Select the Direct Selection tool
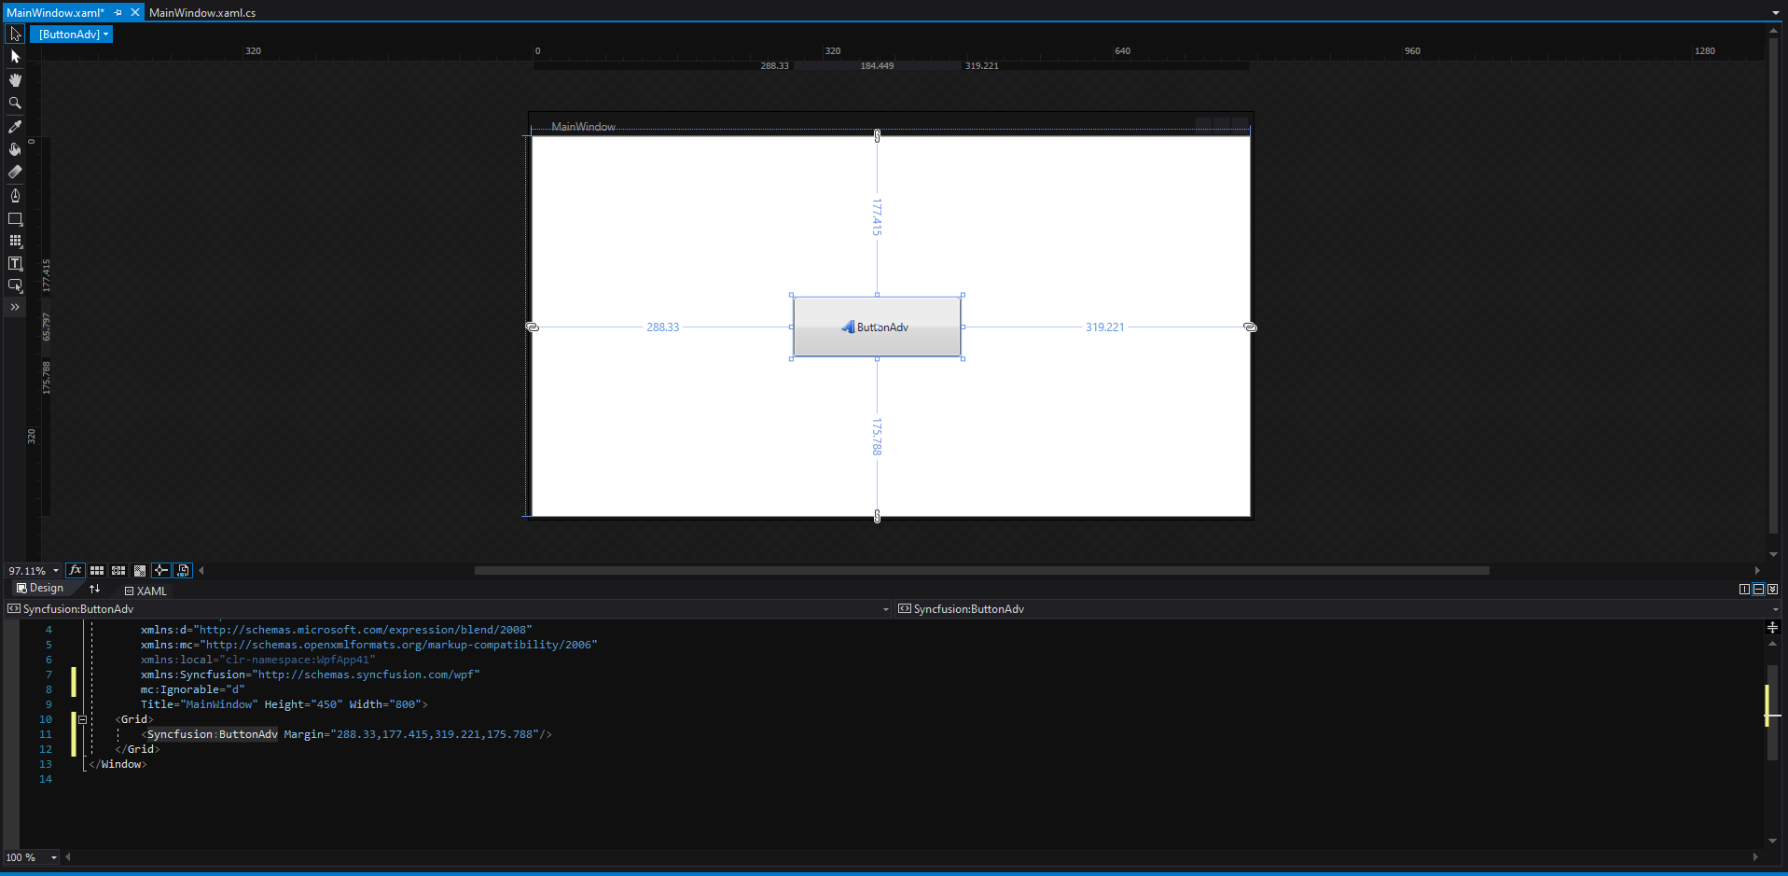This screenshot has height=876, width=1788. (15, 57)
